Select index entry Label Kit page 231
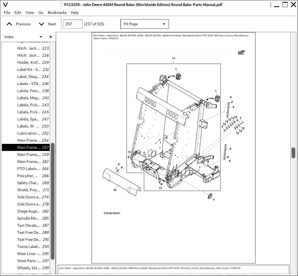This screenshot has width=298, height=276. (26, 69)
